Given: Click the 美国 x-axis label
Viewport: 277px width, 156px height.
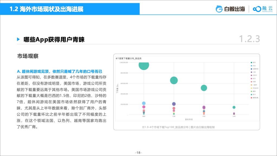Looking at the screenshot, I should click(x=144, y=116).
